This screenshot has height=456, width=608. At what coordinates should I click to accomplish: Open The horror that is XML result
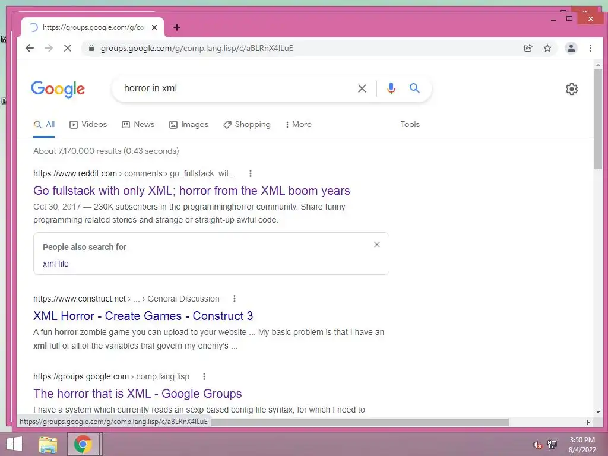click(138, 394)
